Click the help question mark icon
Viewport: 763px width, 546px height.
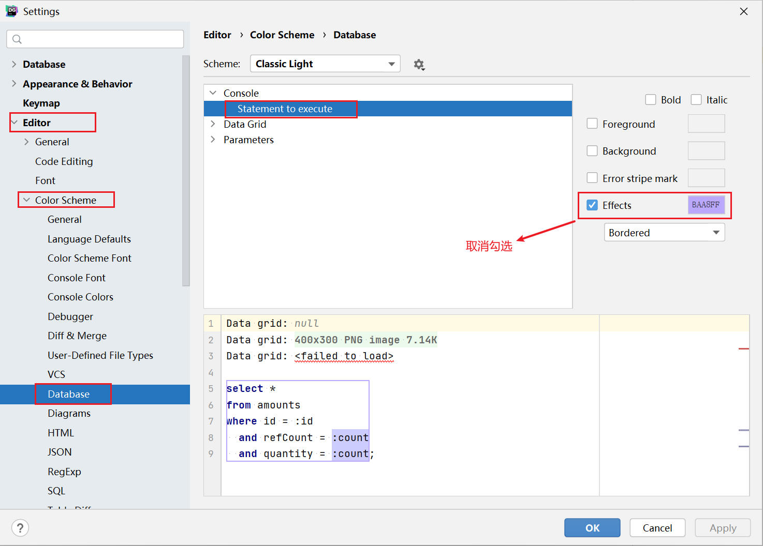pos(20,528)
